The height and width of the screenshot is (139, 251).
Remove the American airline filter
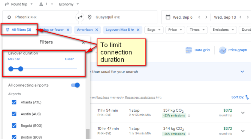(97, 30)
